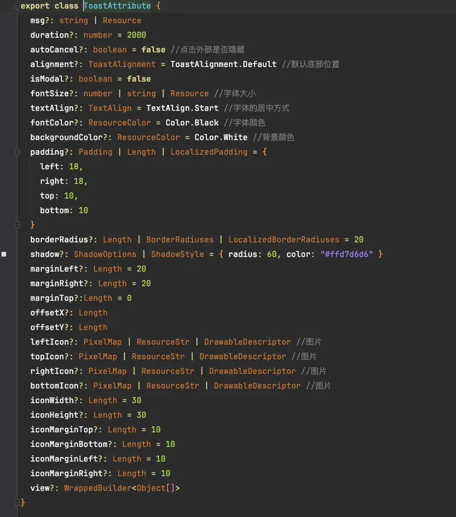Place cursor on duration value 2000

pos(136,35)
